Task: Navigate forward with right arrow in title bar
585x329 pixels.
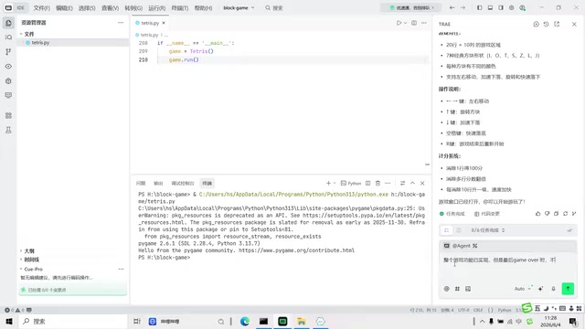Action: click(x=463, y=8)
